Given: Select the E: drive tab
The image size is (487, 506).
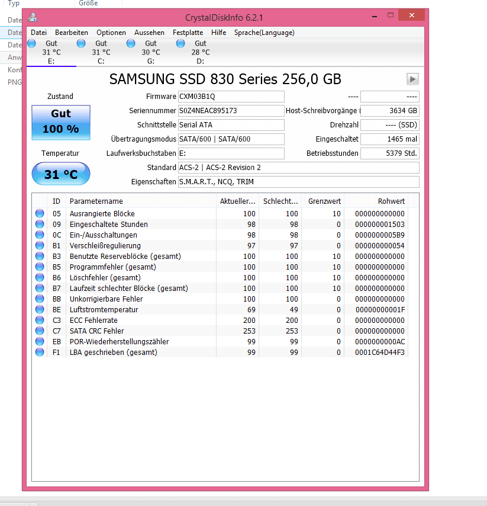Looking at the screenshot, I should (x=51, y=52).
